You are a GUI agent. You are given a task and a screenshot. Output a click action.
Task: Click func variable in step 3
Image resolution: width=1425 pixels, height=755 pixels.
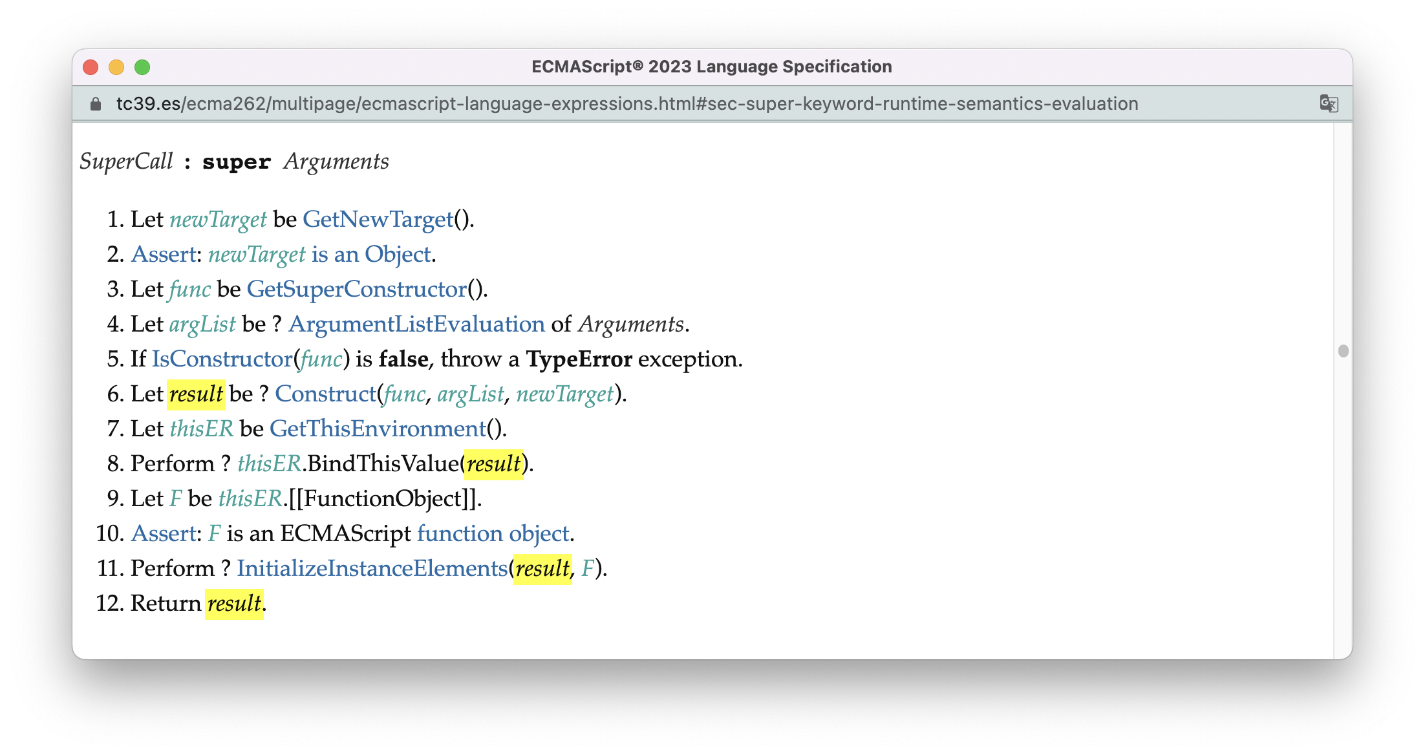pyautogui.click(x=190, y=289)
